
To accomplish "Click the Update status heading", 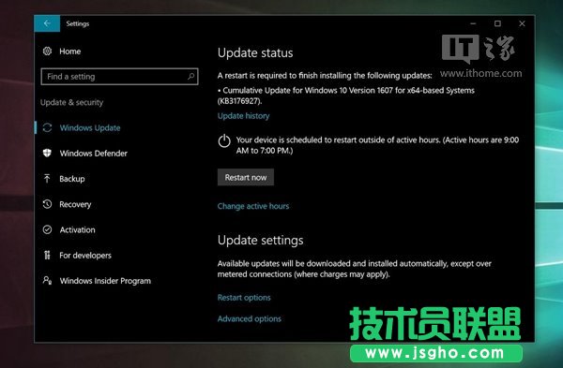I will 255,53.
